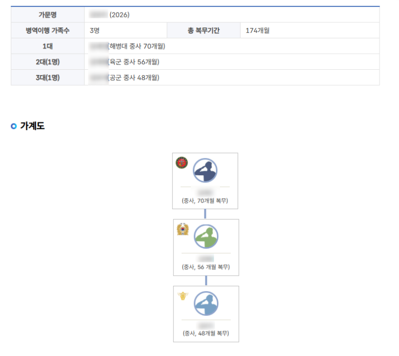Click the 1대 row header
This screenshot has height=356, width=399.
[47, 46]
